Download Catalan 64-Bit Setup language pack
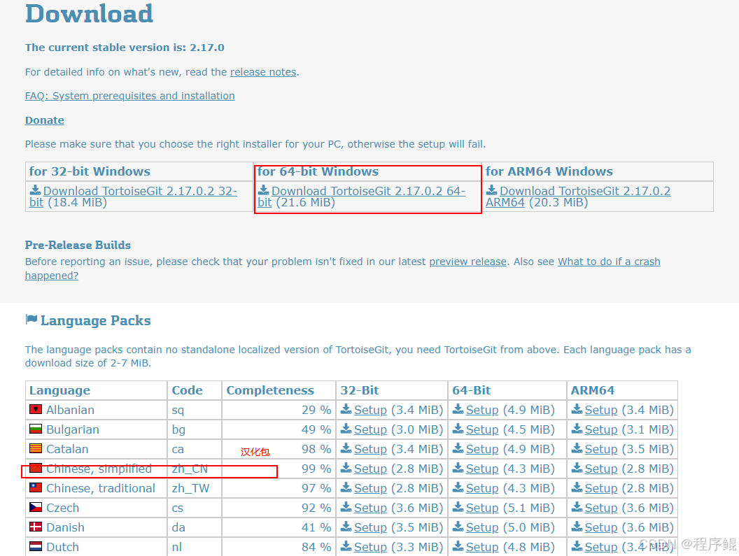 [x=482, y=449]
